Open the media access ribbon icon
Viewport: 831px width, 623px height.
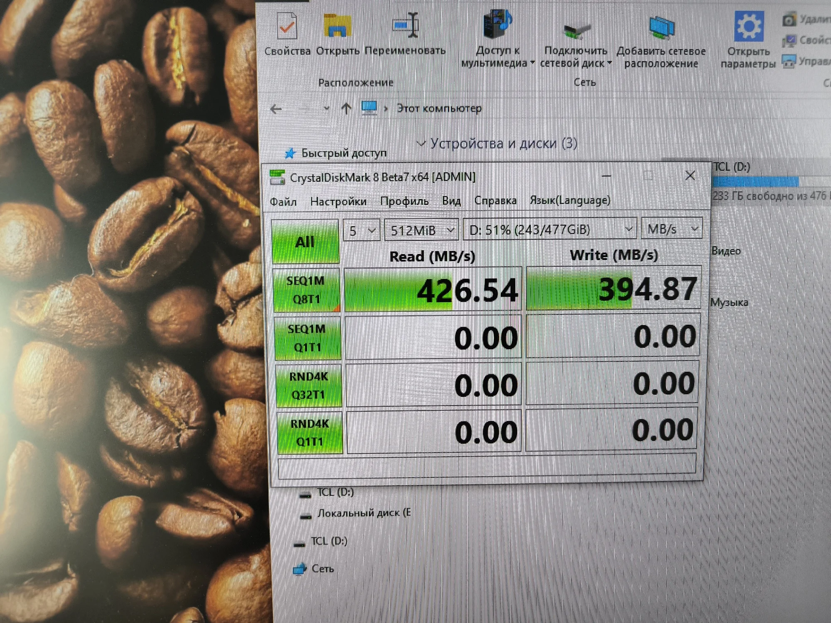click(x=497, y=24)
